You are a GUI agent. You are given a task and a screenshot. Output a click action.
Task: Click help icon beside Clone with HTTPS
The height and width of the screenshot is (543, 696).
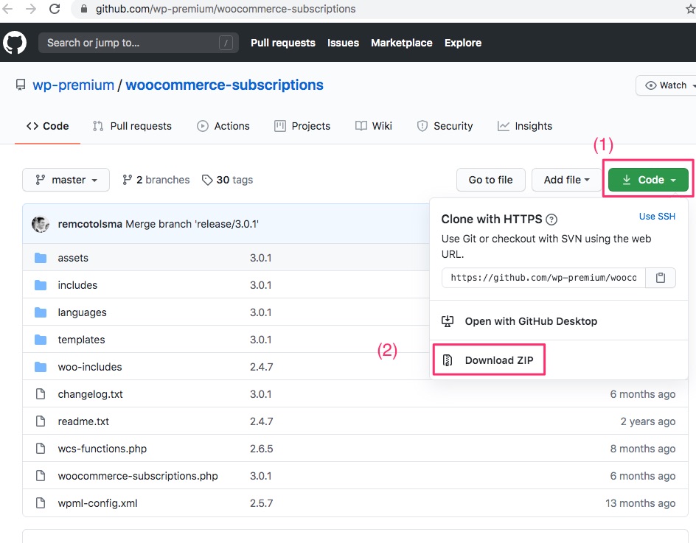[x=551, y=219]
